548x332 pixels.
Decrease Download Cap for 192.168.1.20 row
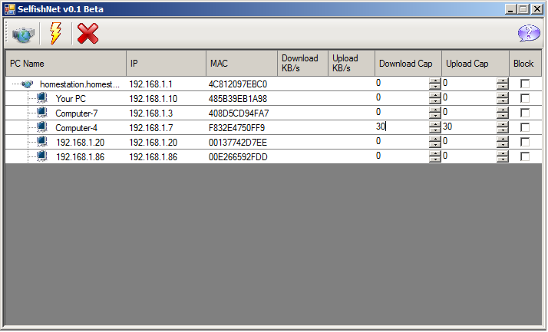click(435, 145)
